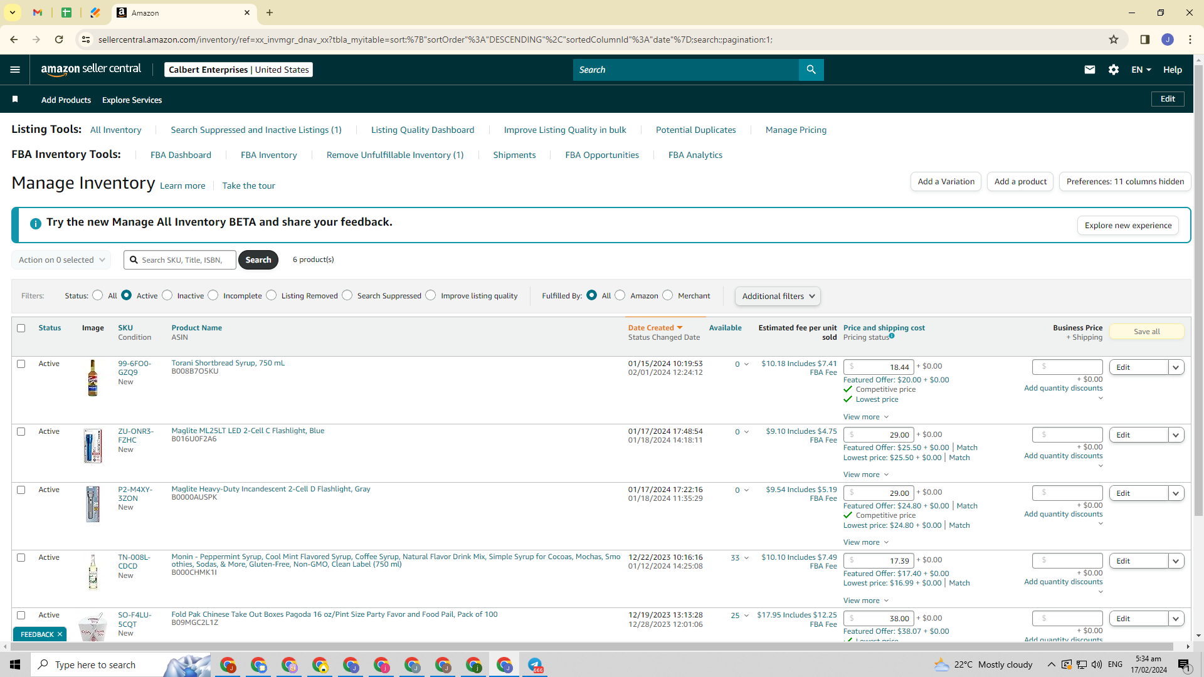Open the Torani Shortbread Syrup product thumbnail

click(93, 378)
